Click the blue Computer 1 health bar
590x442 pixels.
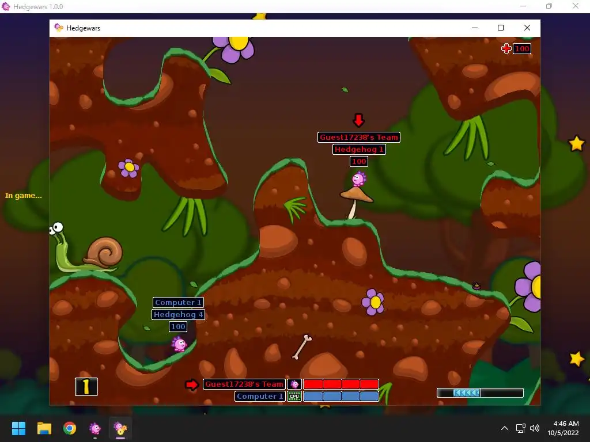point(341,396)
